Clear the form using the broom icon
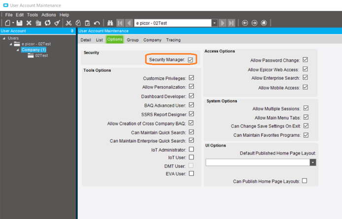This screenshot has height=219, width=342. pyautogui.click(x=57, y=23)
